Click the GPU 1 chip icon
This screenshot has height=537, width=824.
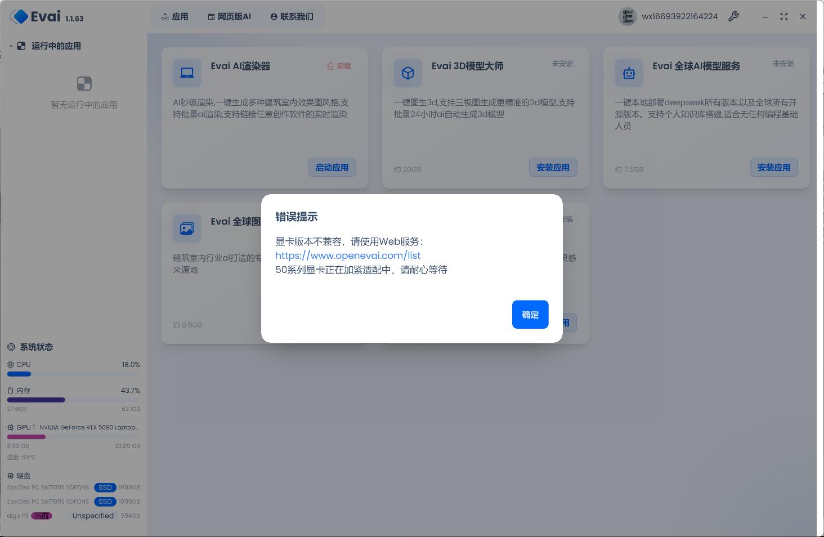pos(10,428)
